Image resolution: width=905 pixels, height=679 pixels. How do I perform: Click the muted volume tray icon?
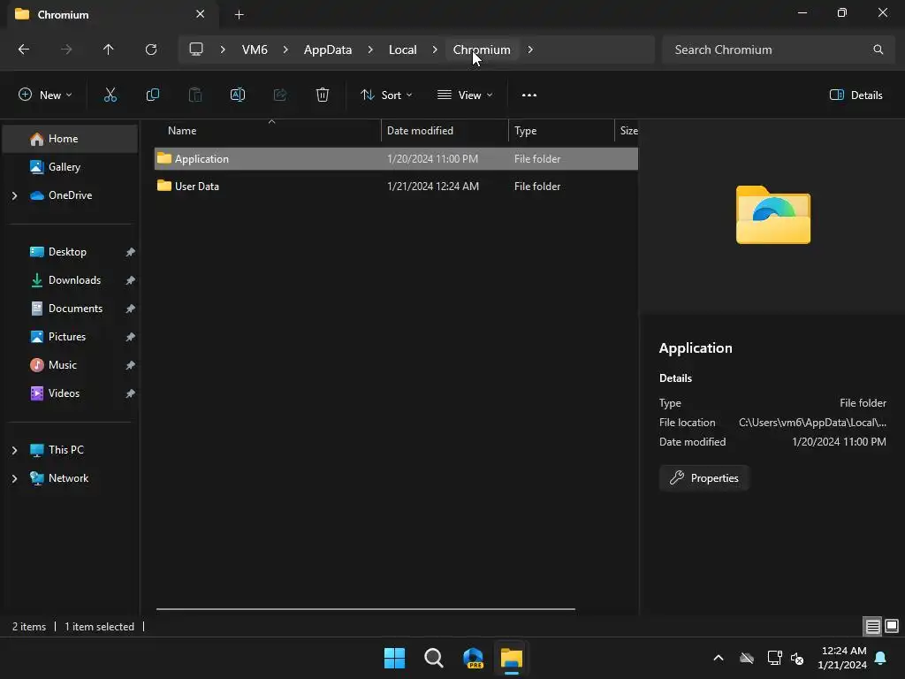click(798, 658)
